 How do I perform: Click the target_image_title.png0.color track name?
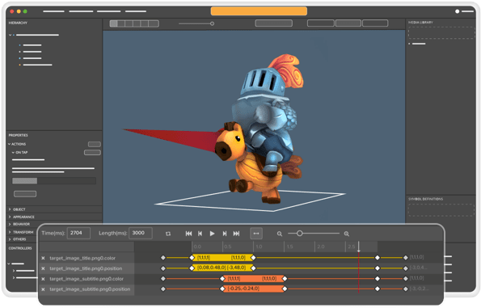82,258
